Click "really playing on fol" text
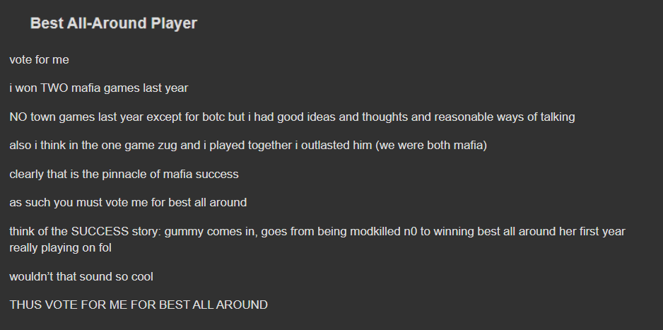Image resolution: width=663 pixels, height=330 pixels. [60, 248]
